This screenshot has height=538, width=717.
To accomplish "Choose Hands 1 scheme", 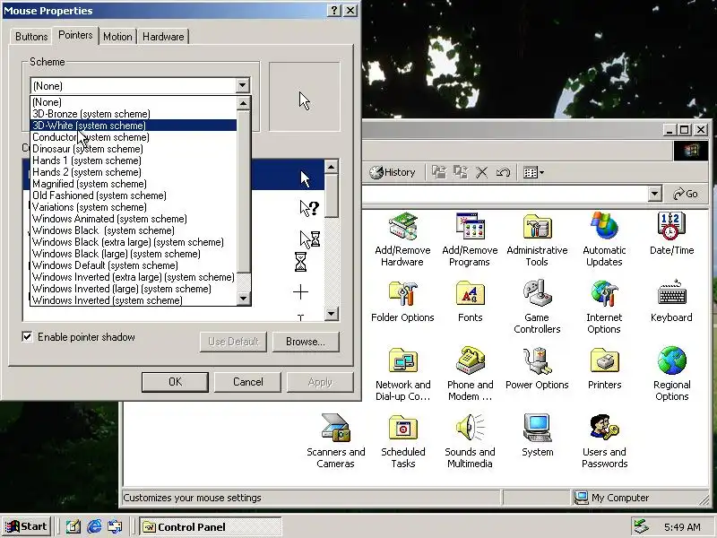I will (x=134, y=161).
